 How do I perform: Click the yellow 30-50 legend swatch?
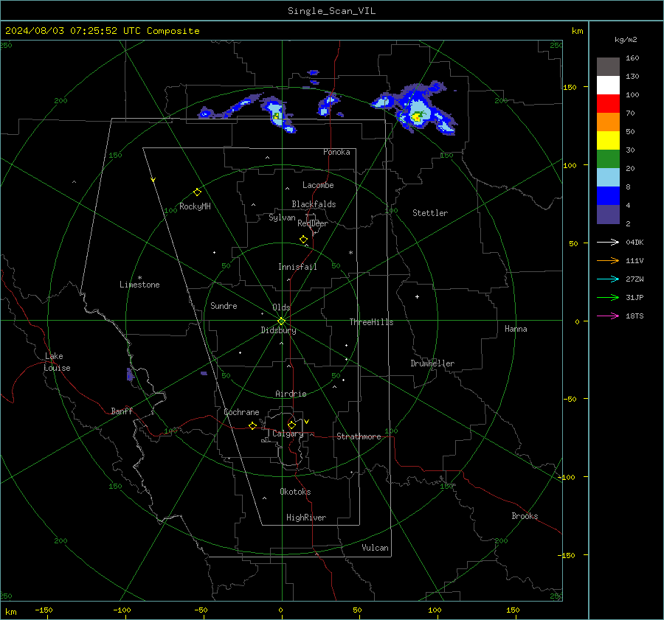pos(608,140)
